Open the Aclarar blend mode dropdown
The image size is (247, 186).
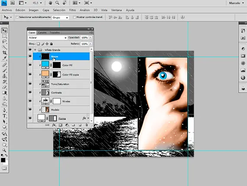tap(48, 38)
